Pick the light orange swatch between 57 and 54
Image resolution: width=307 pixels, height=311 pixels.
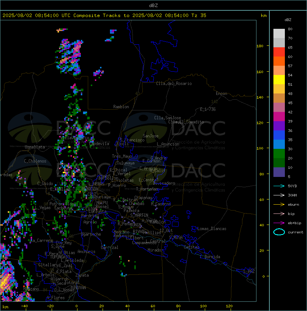coord(279,71)
